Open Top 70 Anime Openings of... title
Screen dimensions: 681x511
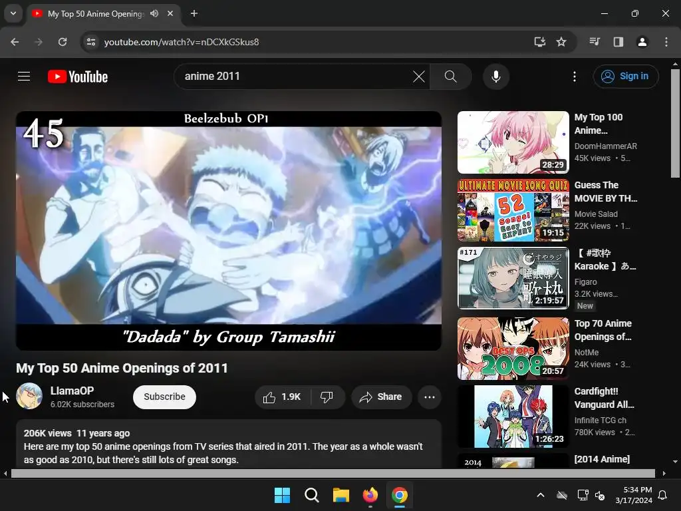(603, 330)
